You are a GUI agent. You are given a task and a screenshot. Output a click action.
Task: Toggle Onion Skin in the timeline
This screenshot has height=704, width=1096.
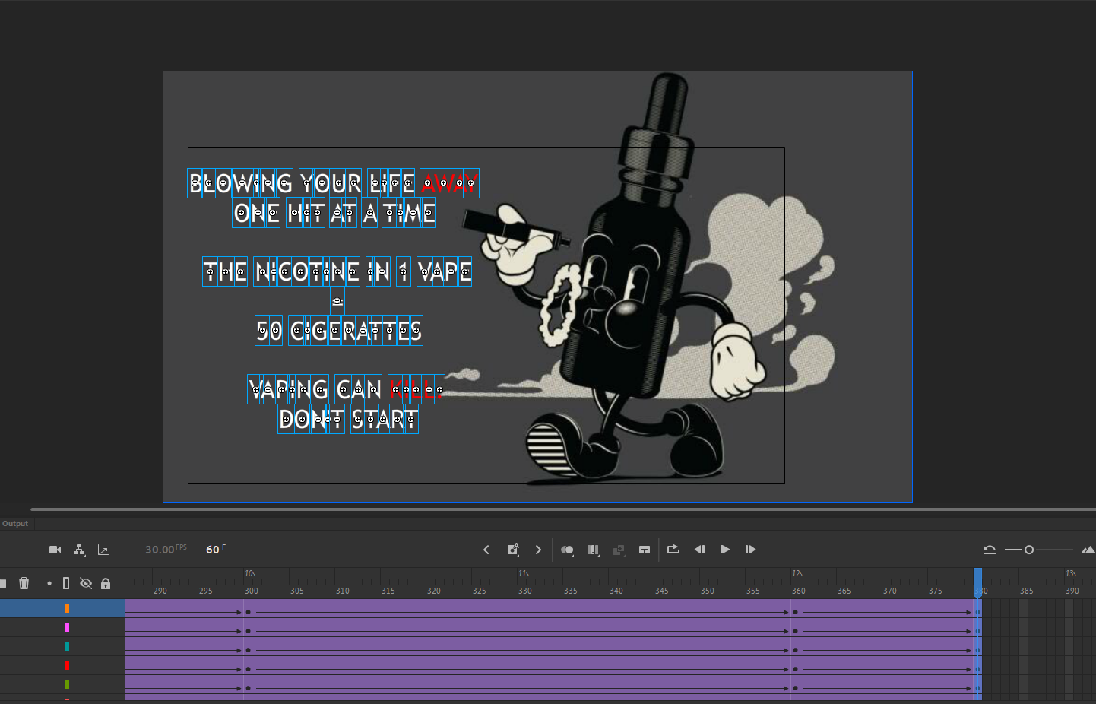[567, 550]
